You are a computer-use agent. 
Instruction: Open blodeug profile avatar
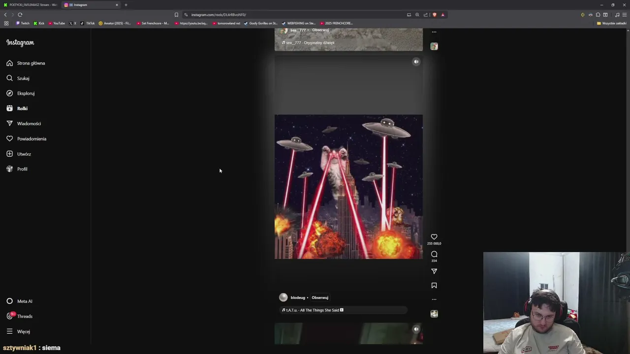[283, 297]
